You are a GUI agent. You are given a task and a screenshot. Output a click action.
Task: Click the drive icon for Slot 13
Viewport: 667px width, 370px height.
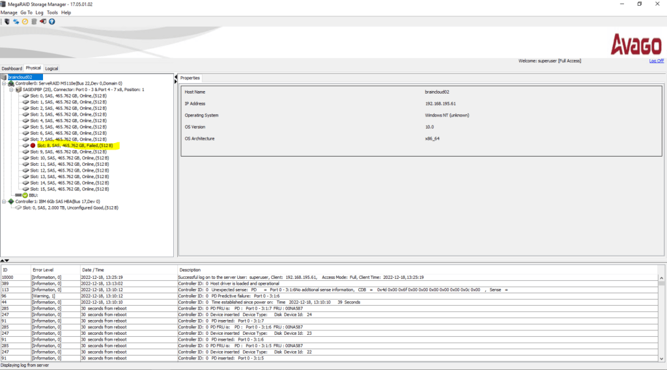[x=25, y=177]
